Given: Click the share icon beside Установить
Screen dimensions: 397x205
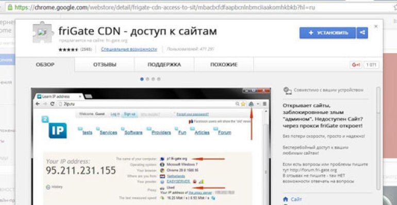Looking at the screenshot, I should (362, 33).
